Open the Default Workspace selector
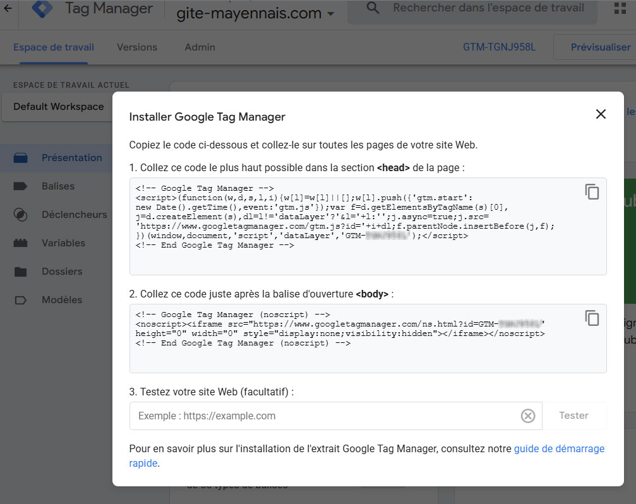 [59, 107]
